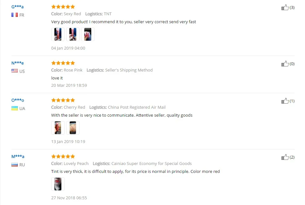Open reviewer profile N***e
Screen dimensions: 305x205
coord(17,63)
